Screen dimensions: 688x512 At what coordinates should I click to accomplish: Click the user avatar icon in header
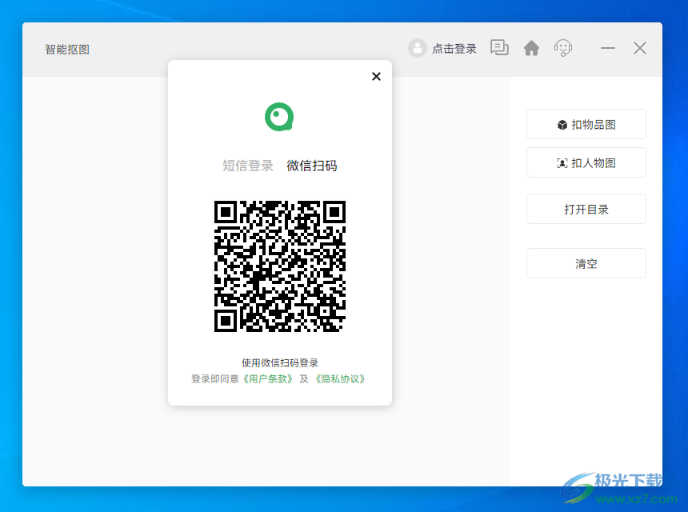pos(418,48)
